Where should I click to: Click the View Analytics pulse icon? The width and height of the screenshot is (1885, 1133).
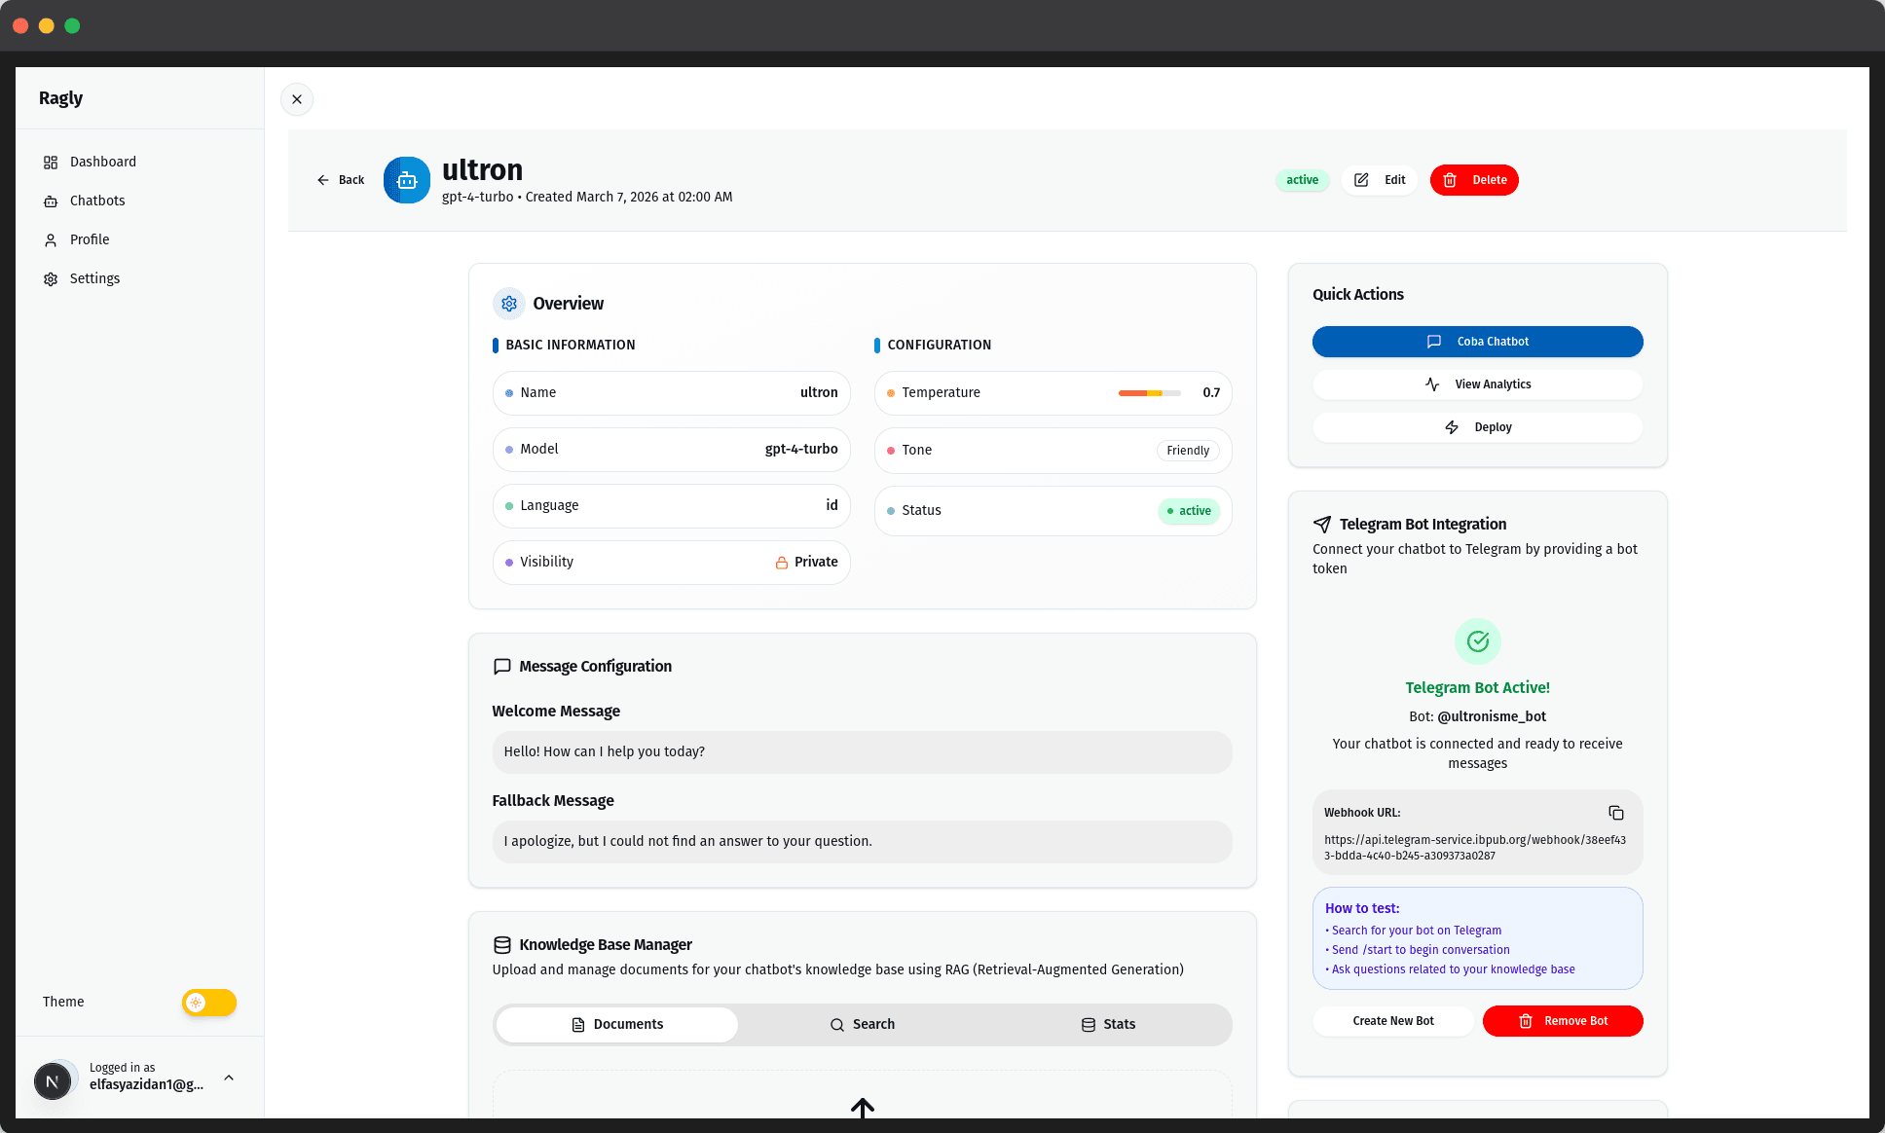click(x=1432, y=384)
